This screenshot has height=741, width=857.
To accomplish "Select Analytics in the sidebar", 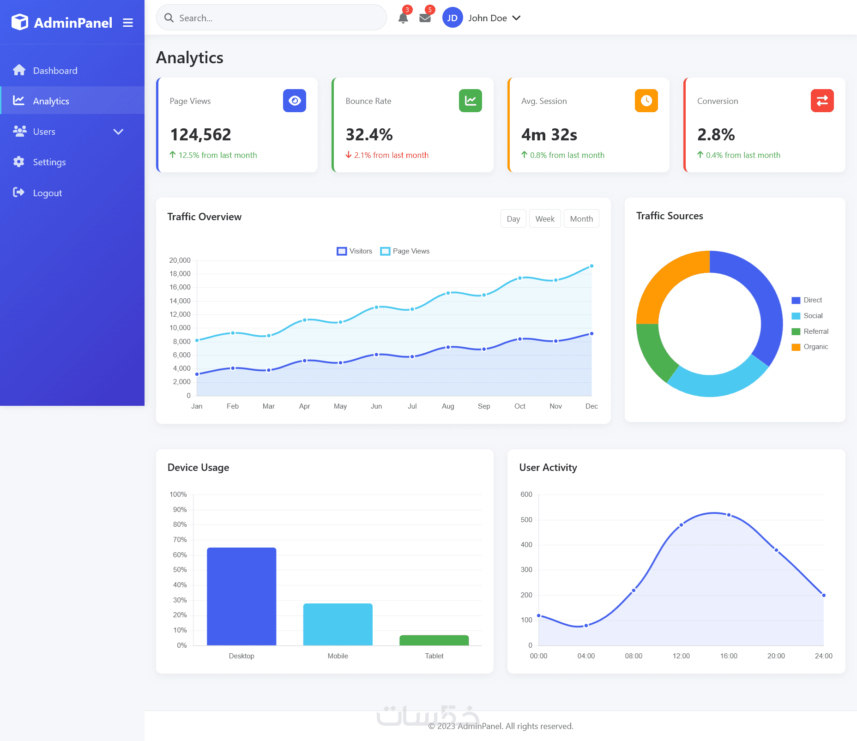I will [x=72, y=101].
